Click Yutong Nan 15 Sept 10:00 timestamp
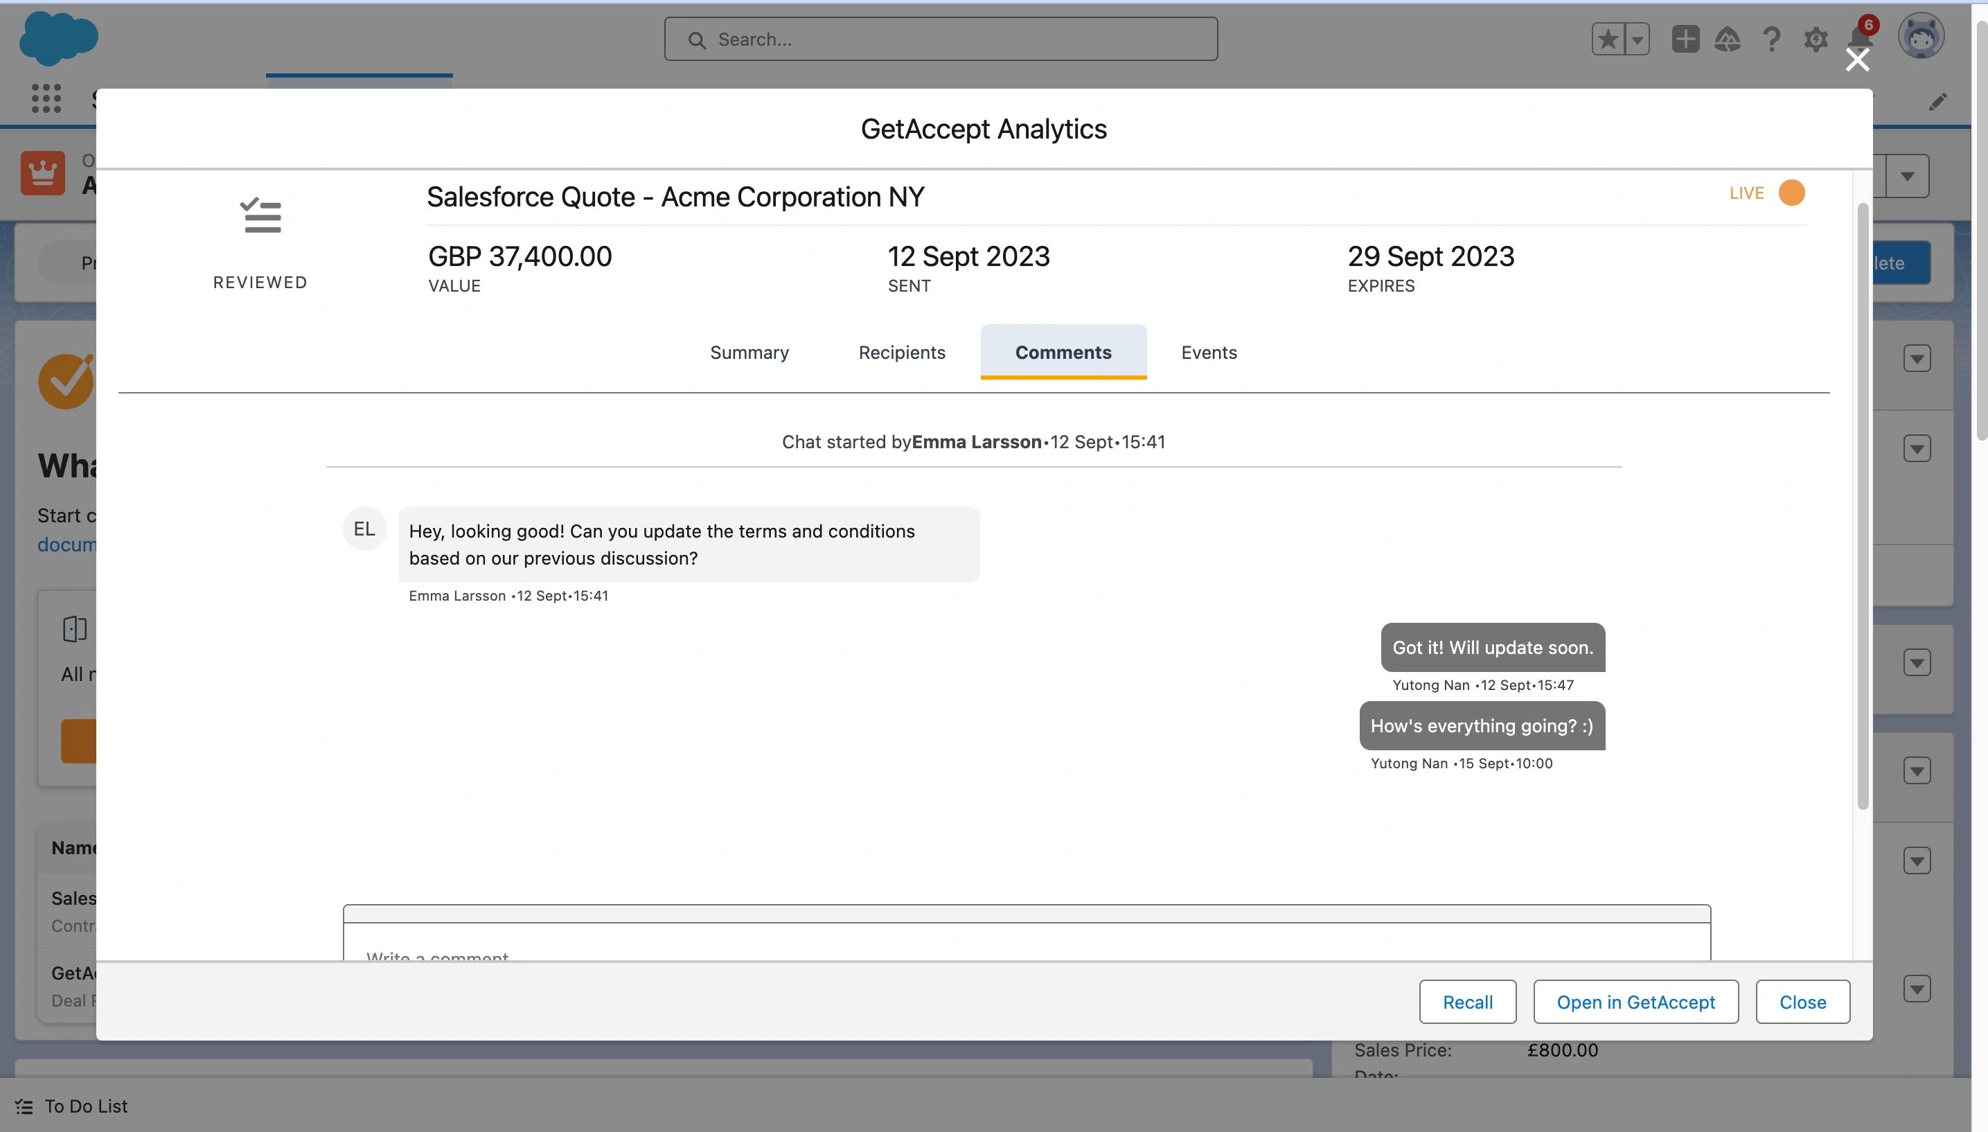The height and width of the screenshot is (1132, 1988). (1460, 763)
